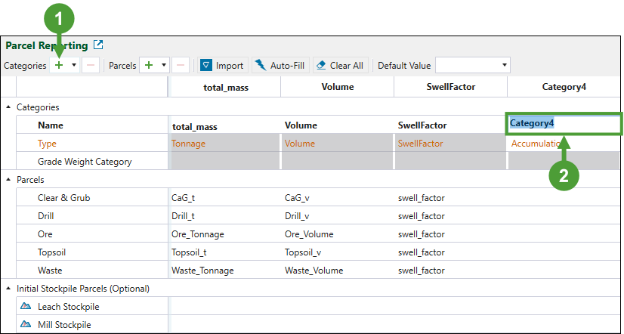The height and width of the screenshot is (334, 624).
Task: Open the Add Parcel dropdown arrow
Action: click(x=163, y=66)
